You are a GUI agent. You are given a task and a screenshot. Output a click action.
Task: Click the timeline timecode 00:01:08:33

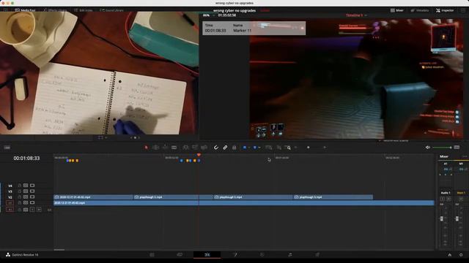pos(26,159)
